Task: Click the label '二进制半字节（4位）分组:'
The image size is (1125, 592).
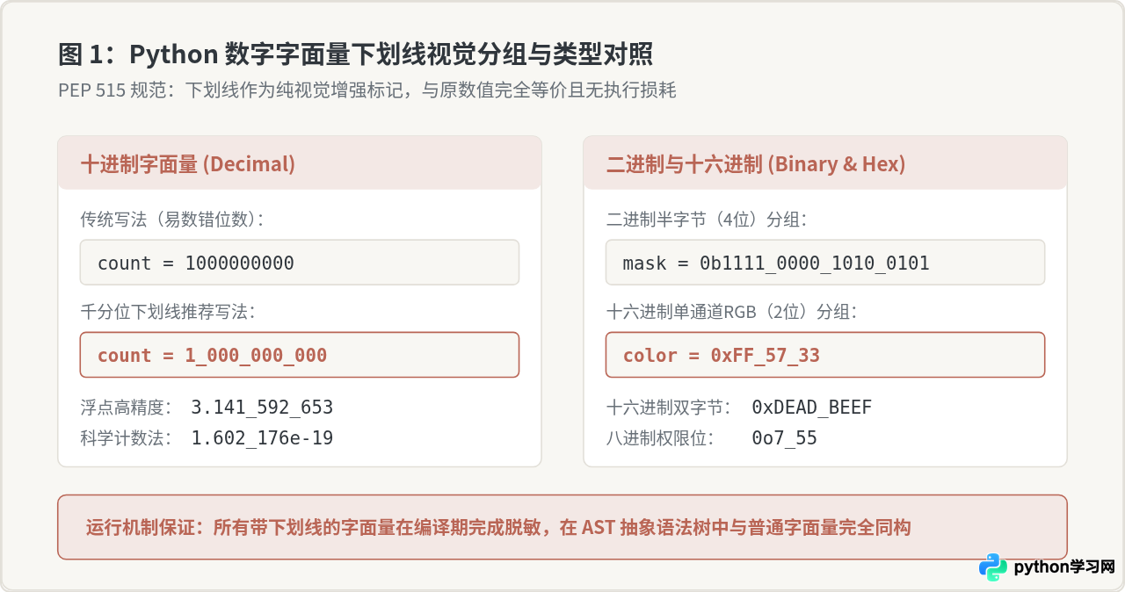Action: (x=707, y=220)
